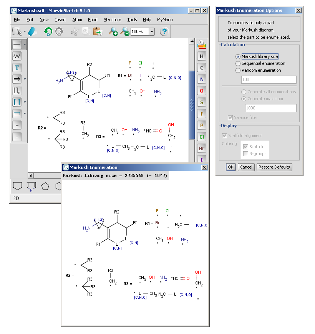Choose Sequential enumeration radio button

pyautogui.click(x=238, y=64)
